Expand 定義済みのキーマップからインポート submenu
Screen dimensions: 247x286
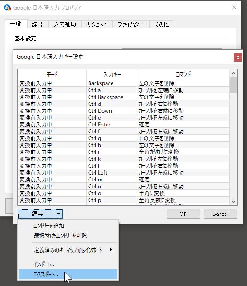point(68,250)
